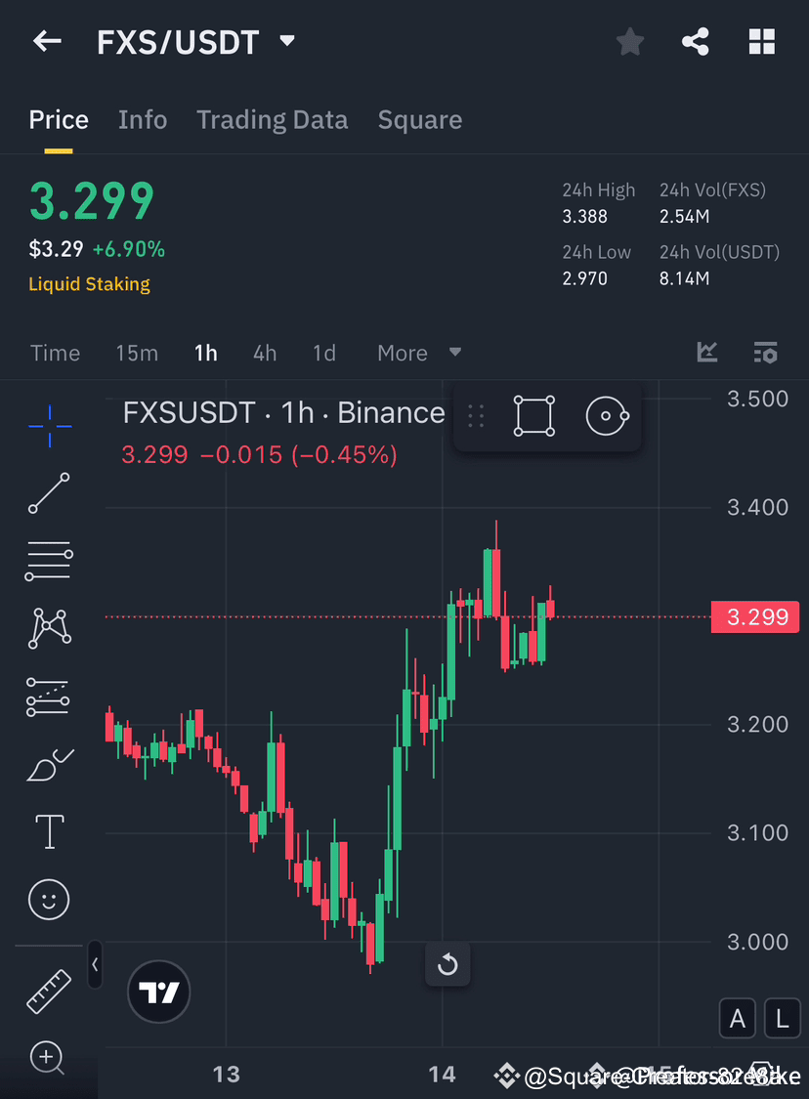Viewport: 809px width, 1099px height.
Task: Select the brush drawing tool
Action: pos(49,764)
